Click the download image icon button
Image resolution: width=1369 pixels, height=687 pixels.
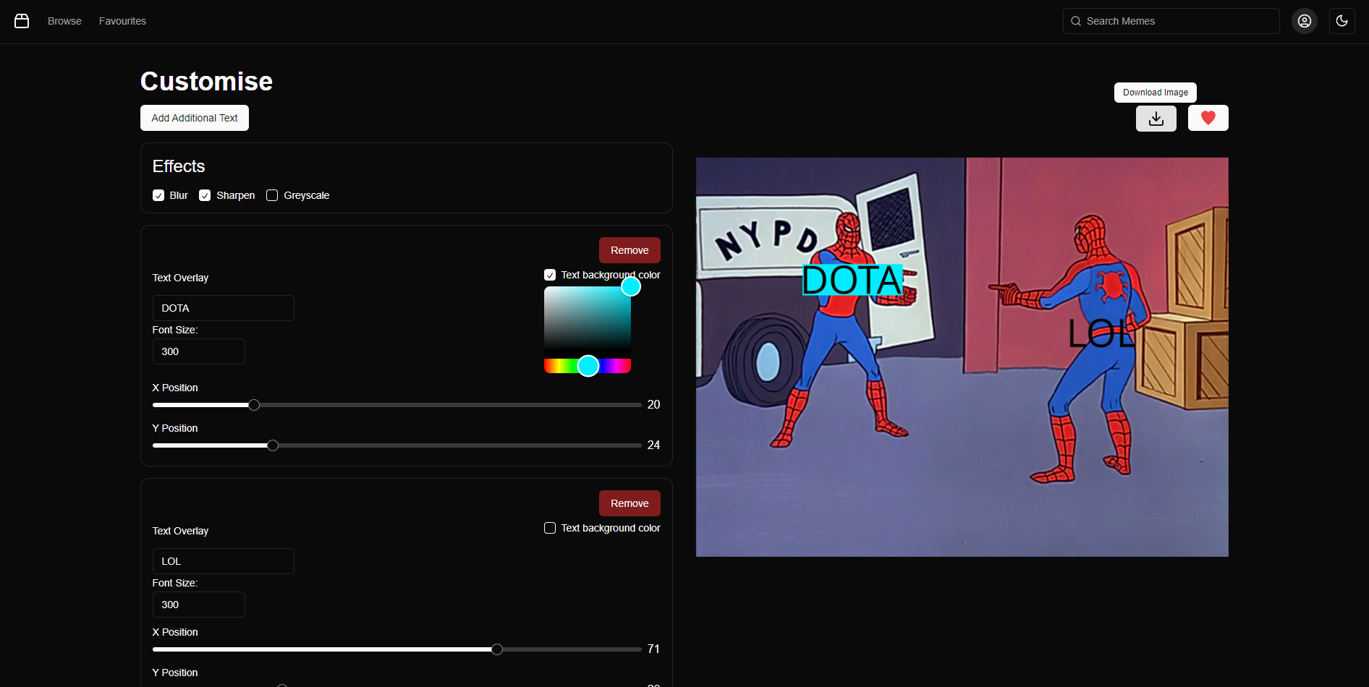coord(1156,118)
